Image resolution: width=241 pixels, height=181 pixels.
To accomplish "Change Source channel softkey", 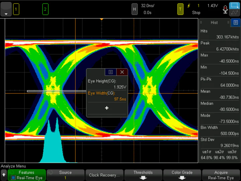I will [x=66, y=175].
